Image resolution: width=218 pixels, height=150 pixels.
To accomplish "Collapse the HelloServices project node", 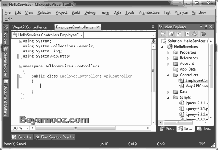I will click(x=162, y=47).
